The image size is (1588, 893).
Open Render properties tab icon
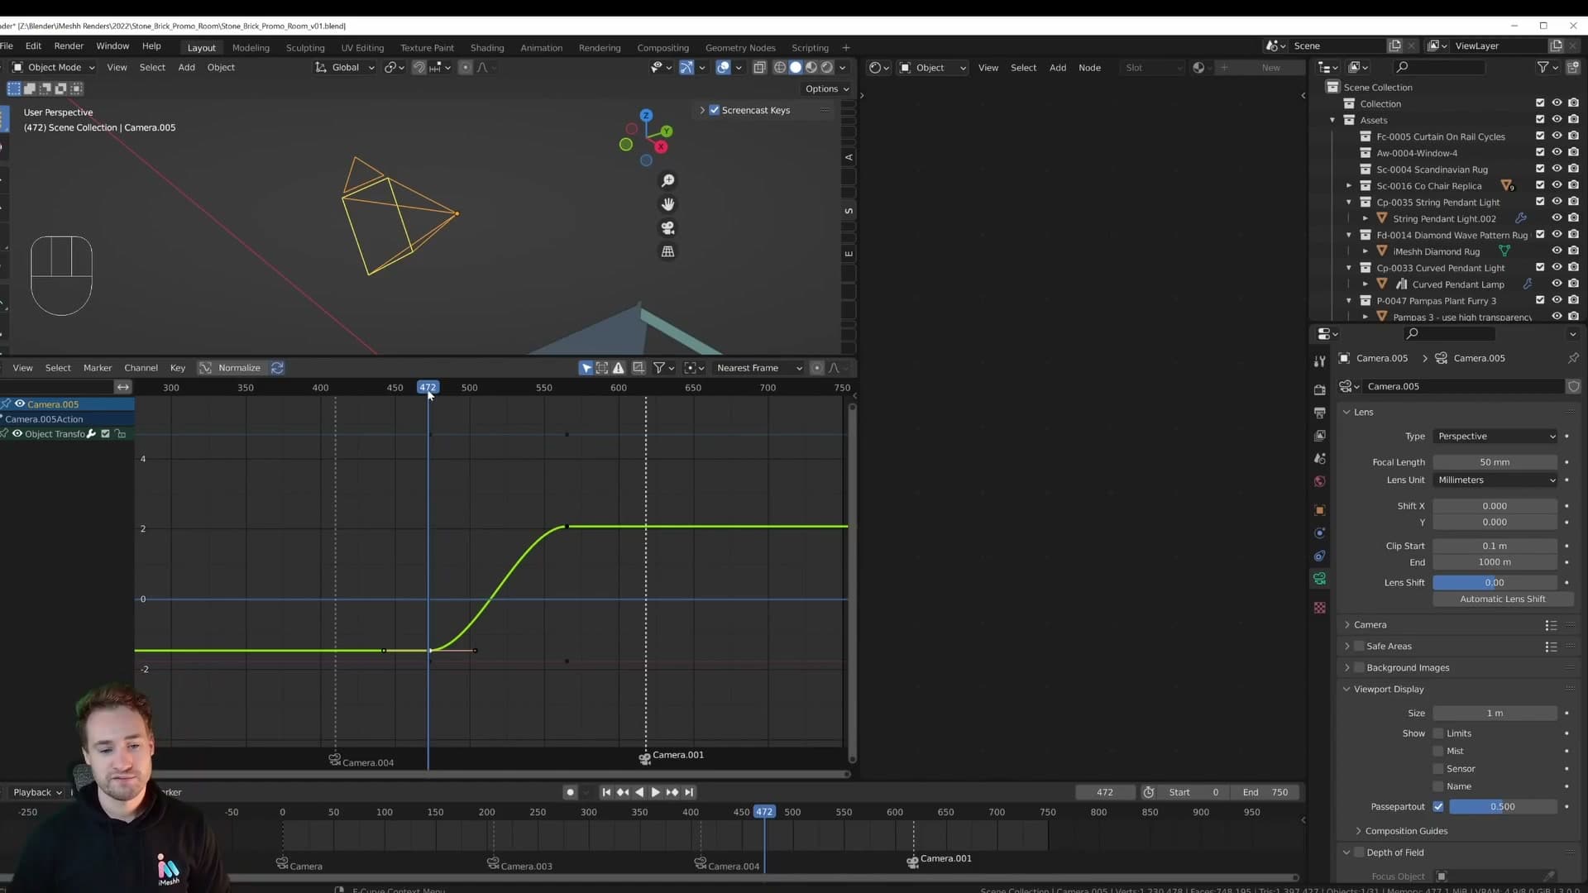[x=1320, y=389]
